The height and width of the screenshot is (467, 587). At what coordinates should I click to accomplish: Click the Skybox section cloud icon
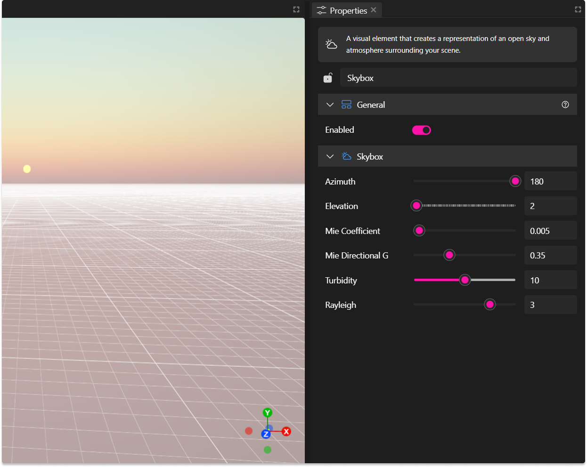[347, 156]
